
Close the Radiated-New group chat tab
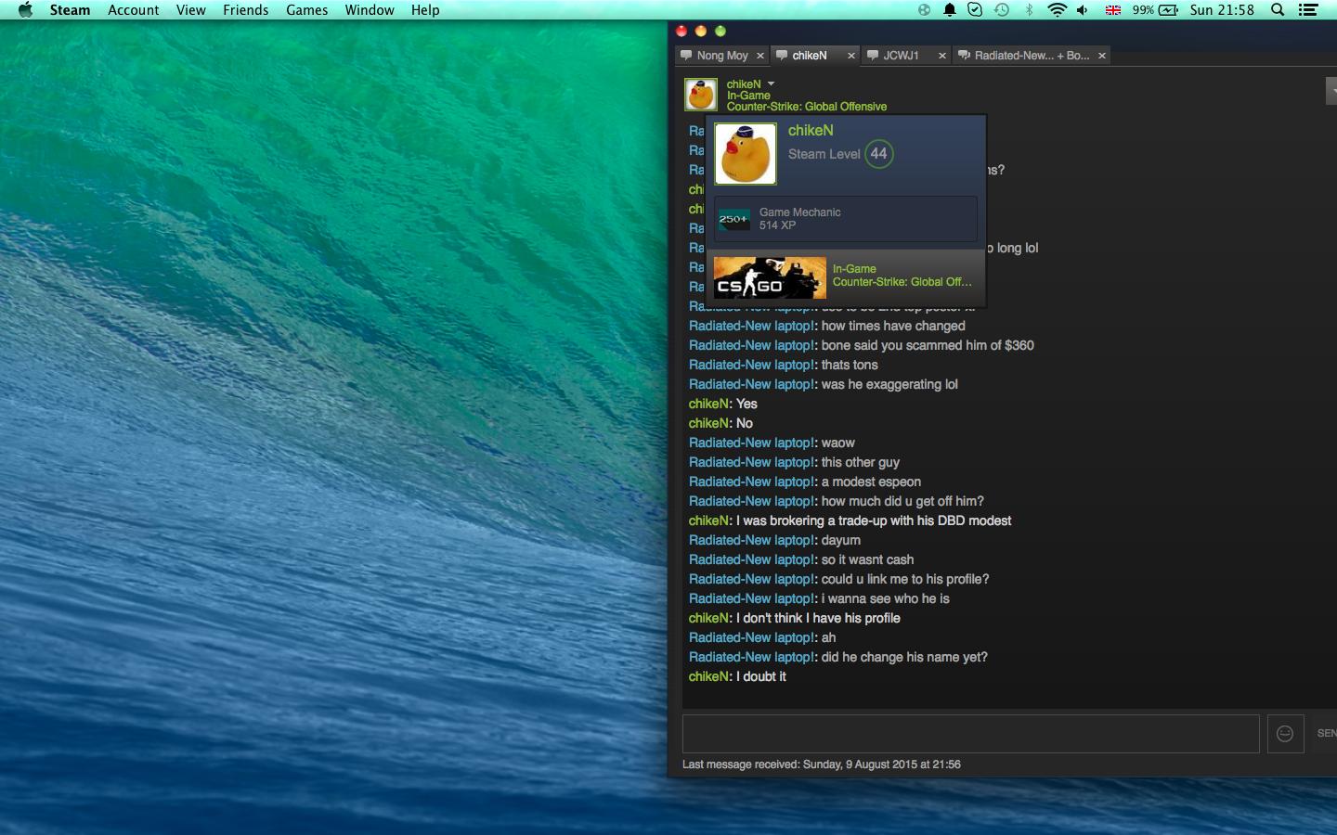point(1102,56)
